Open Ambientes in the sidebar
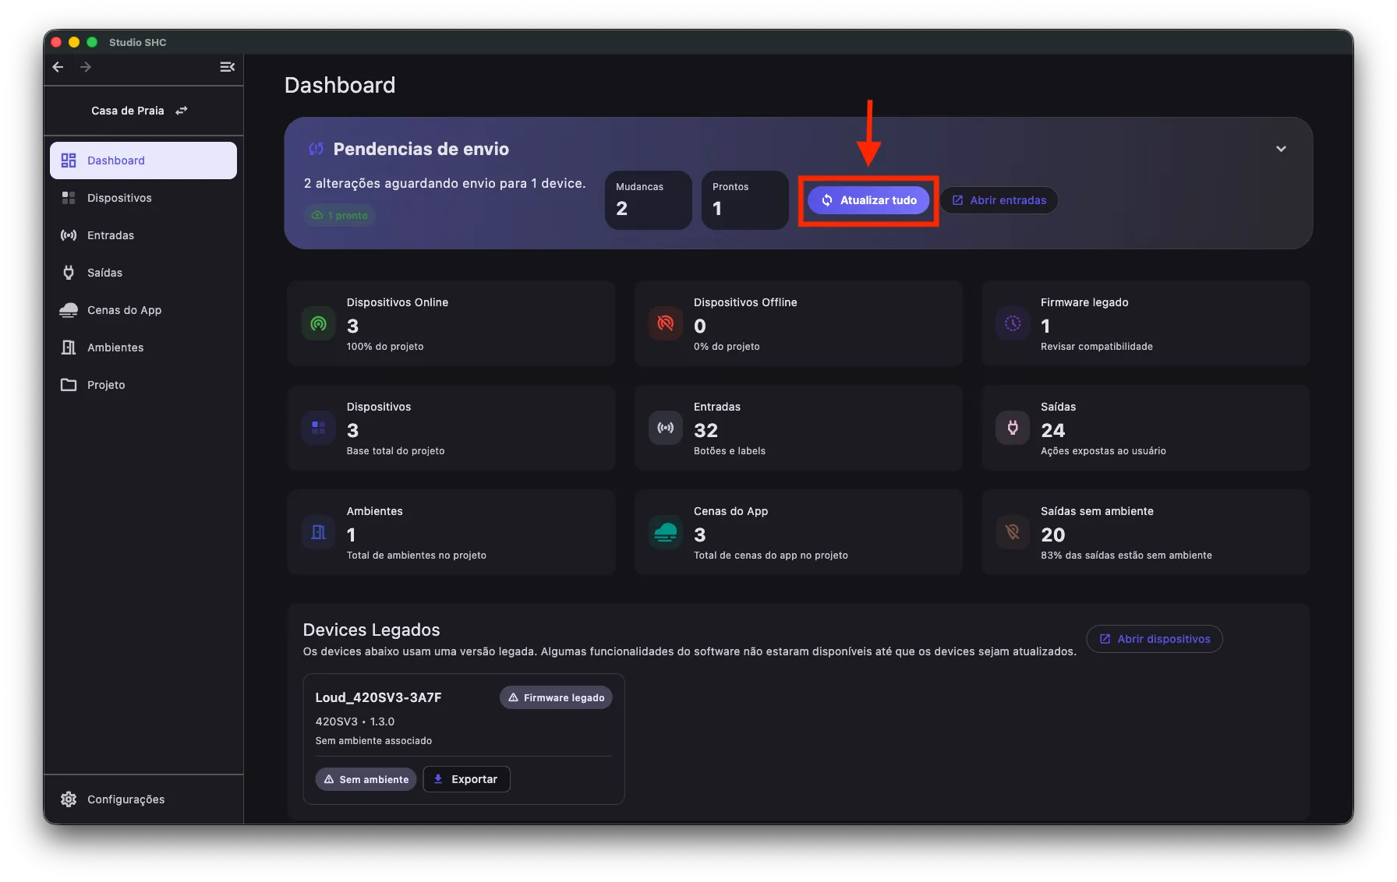This screenshot has width=1397, height=882. pos(143,348)
